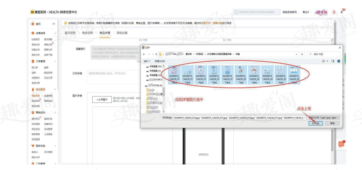This screenshot has height=170, width=362.
Task: Click the sidebar collapse icon next to 首页
Action: coord(54,24)
